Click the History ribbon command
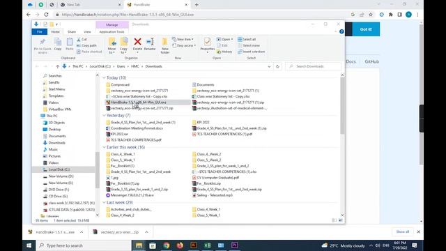The height and width of the screenshot is (251, 446). tap(224, 52)
